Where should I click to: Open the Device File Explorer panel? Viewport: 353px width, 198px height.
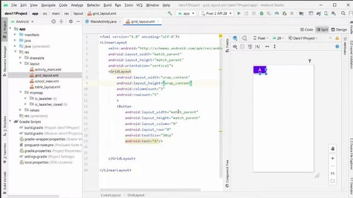tap(351, 154)
